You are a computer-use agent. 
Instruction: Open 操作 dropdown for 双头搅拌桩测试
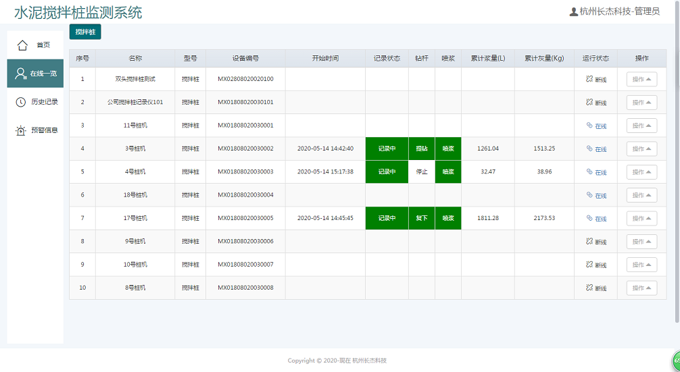click(x=641, y=79)
